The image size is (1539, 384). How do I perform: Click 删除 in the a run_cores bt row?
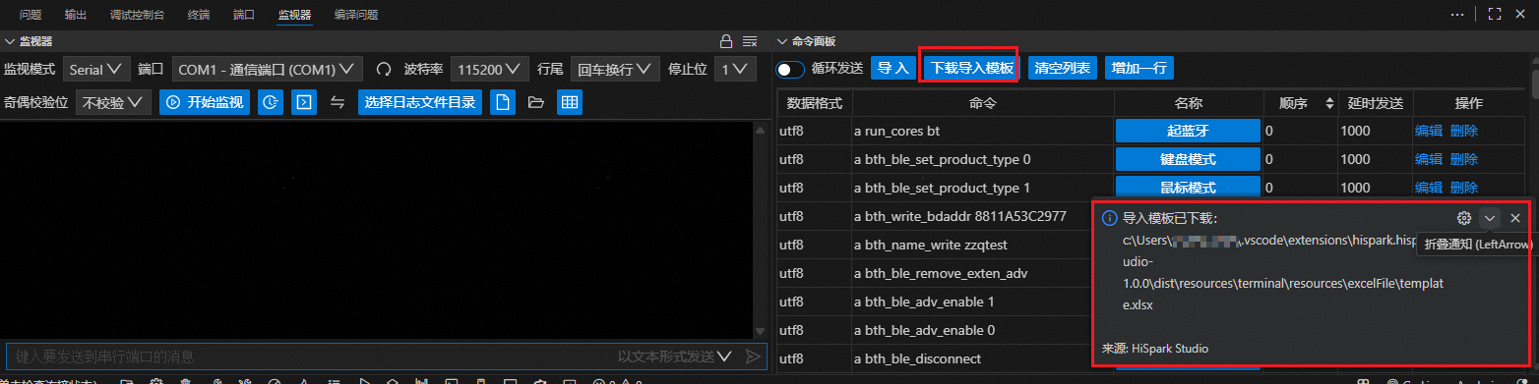point(1464,131)
